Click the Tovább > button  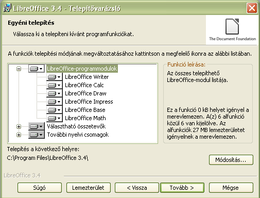[182, 188]
